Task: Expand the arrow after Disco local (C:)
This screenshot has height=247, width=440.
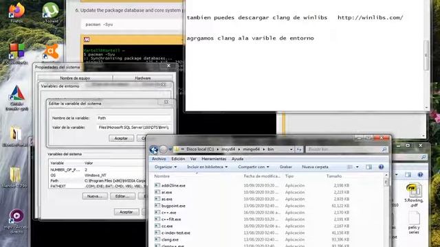Action: coord(218,150)
